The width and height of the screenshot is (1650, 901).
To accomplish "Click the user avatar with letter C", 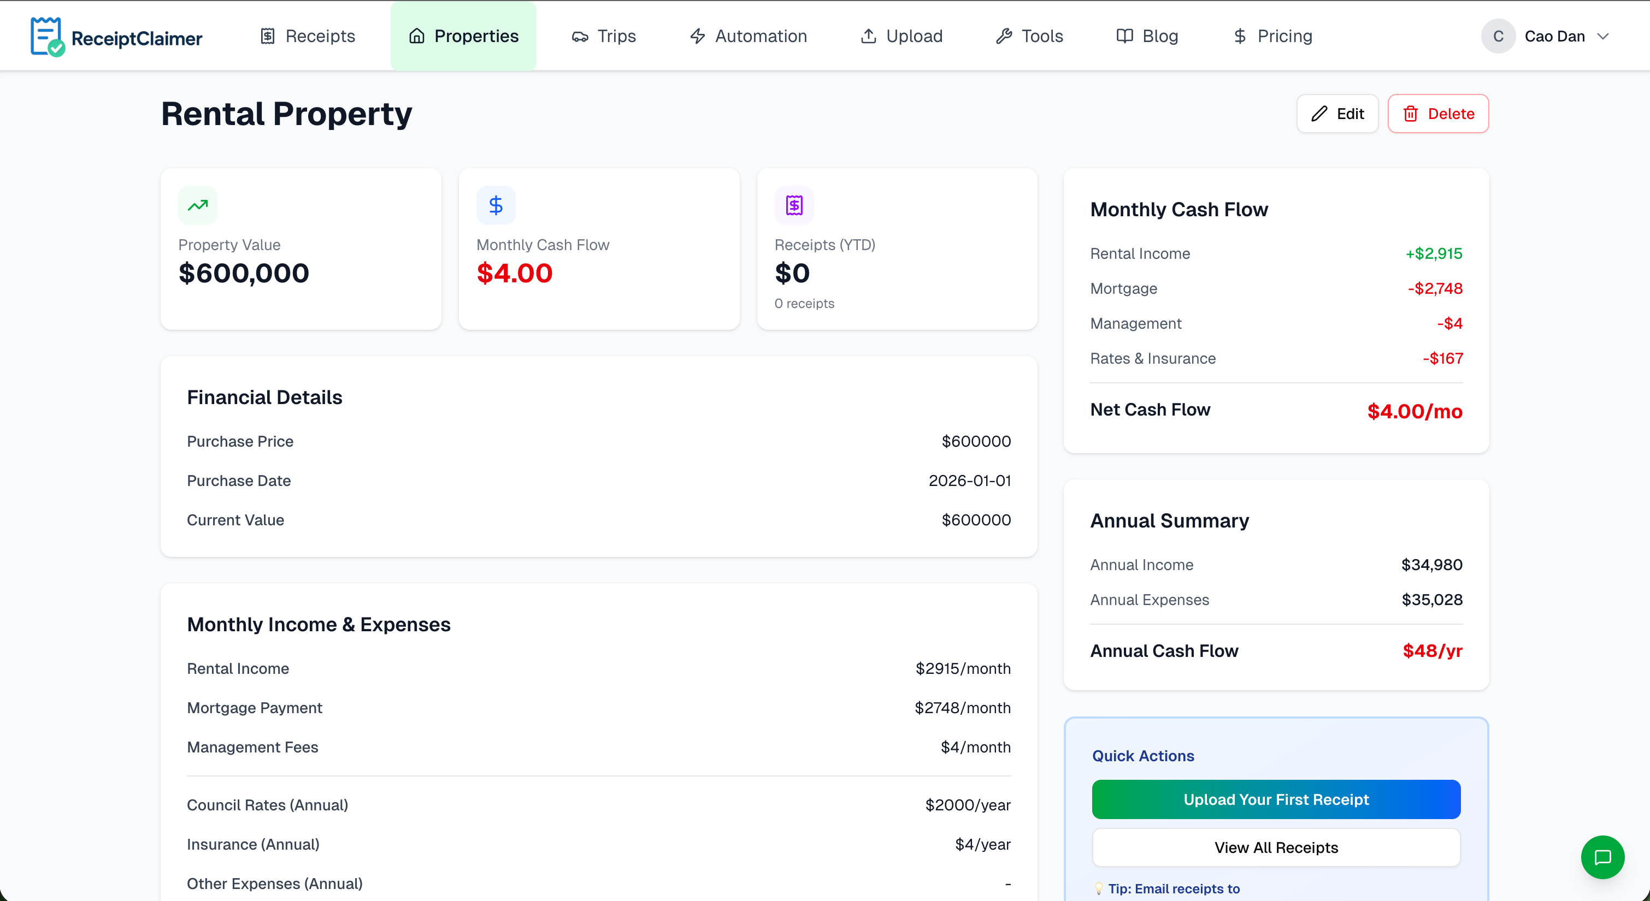I will coord(1498,37).
